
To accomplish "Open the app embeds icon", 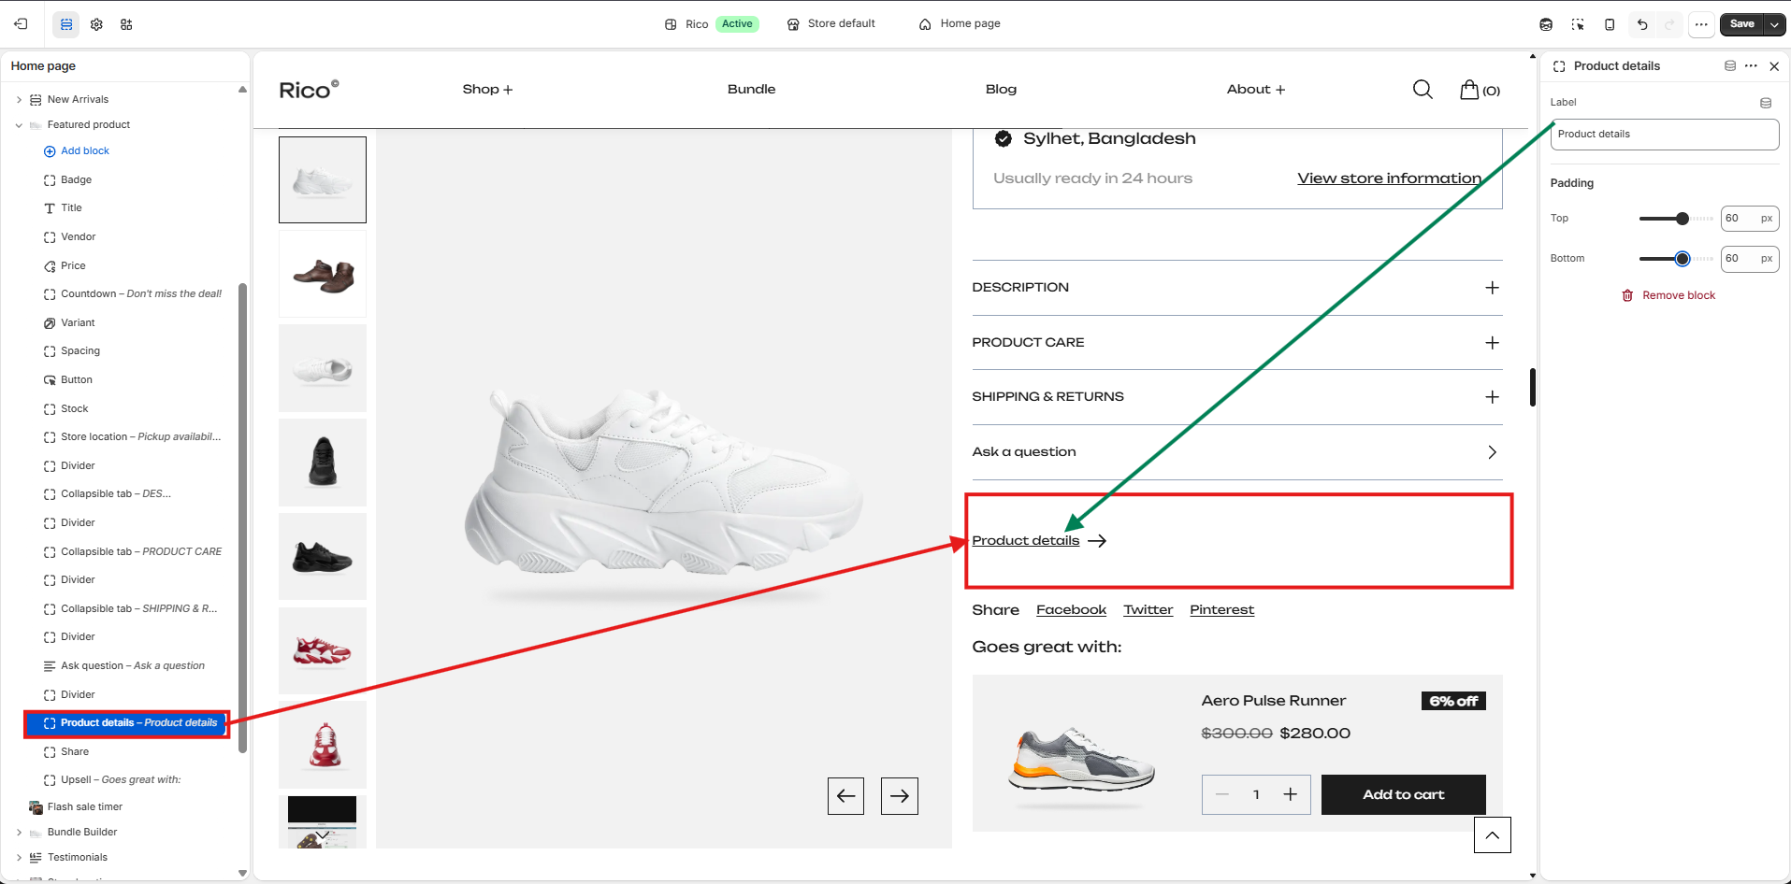I will [x=126, y=24].
